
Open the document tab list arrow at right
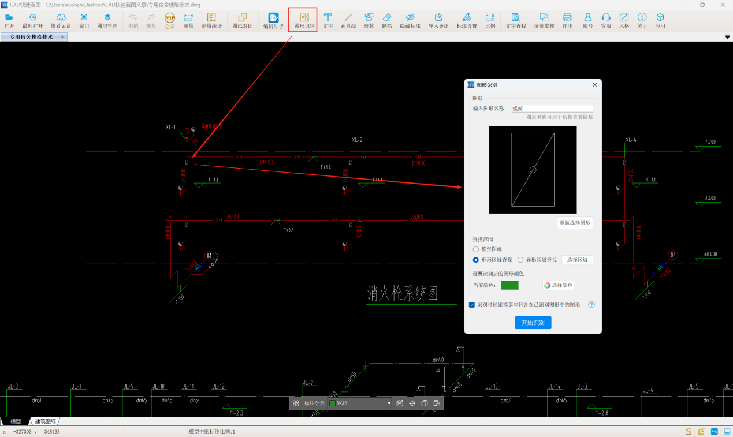(x=727, y=37)
